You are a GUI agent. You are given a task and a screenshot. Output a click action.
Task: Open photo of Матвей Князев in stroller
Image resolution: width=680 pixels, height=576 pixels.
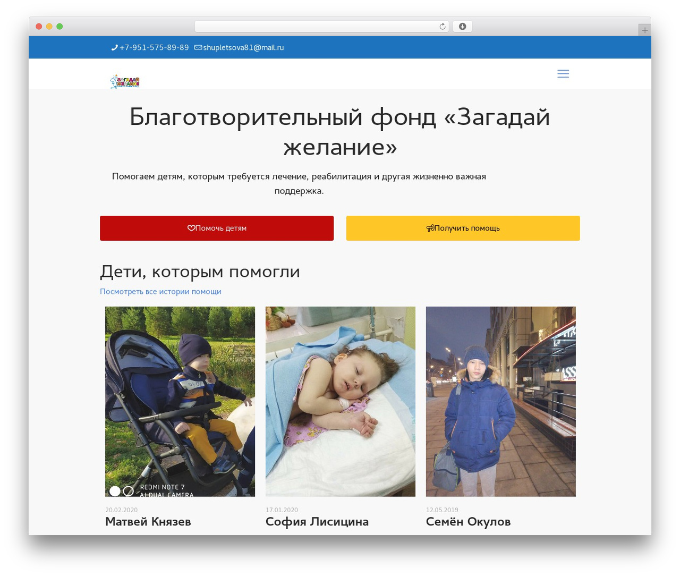tap(180, 402)
